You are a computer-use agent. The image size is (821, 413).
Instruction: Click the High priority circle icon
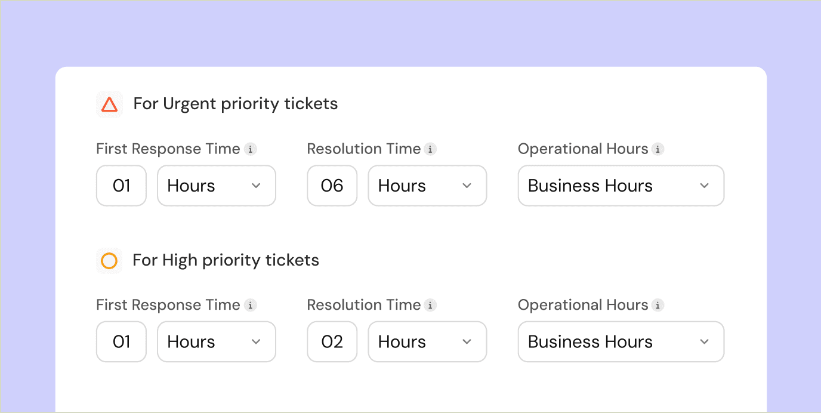click(x=109, y=261)
